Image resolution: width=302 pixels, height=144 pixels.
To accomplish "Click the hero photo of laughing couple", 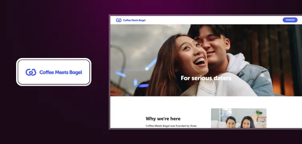I will 206,60.
